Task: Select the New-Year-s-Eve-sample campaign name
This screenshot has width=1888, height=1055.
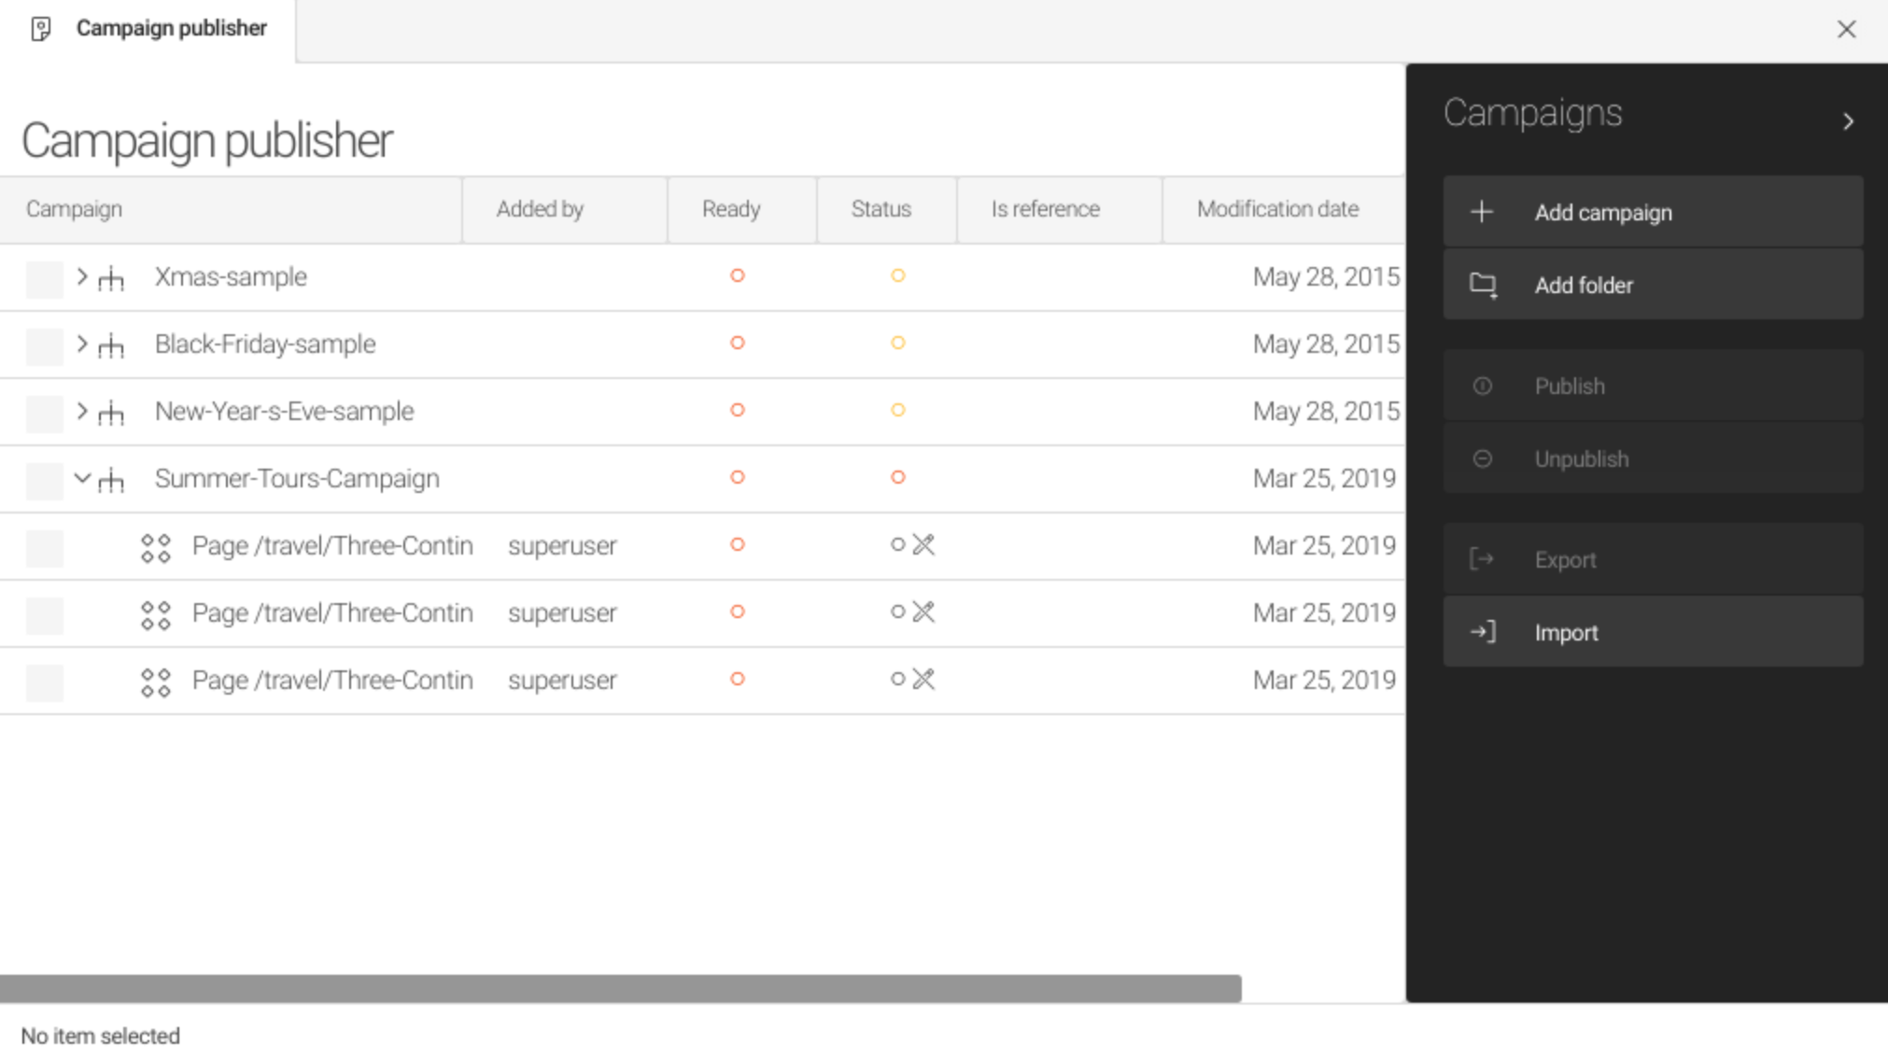Action: click(285, 412)
